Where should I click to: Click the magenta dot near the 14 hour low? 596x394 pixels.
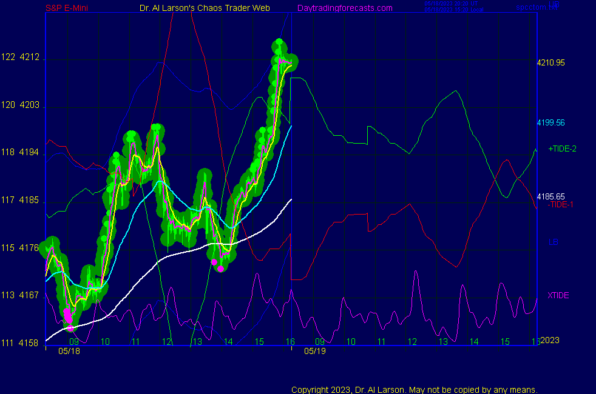point(220,269)
